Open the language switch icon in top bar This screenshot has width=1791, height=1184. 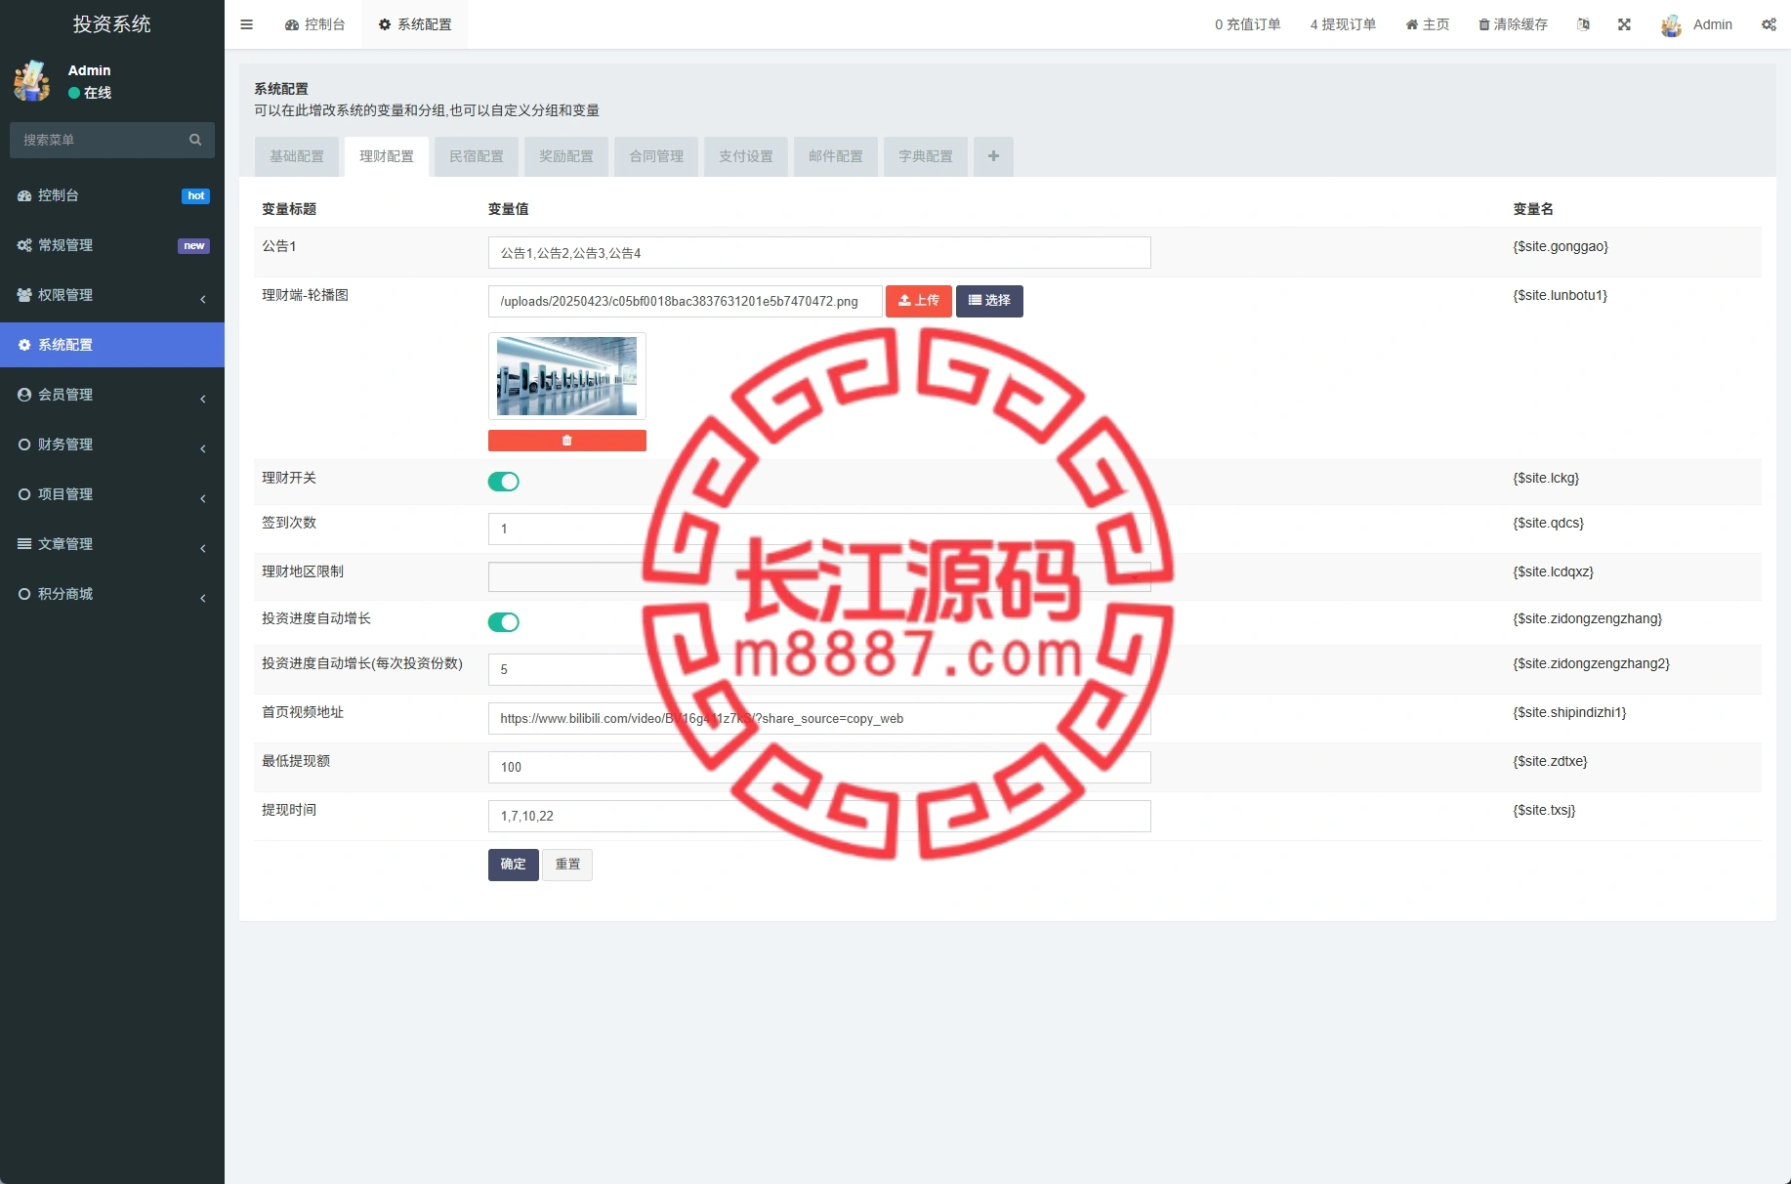(x=1583, y=24)
